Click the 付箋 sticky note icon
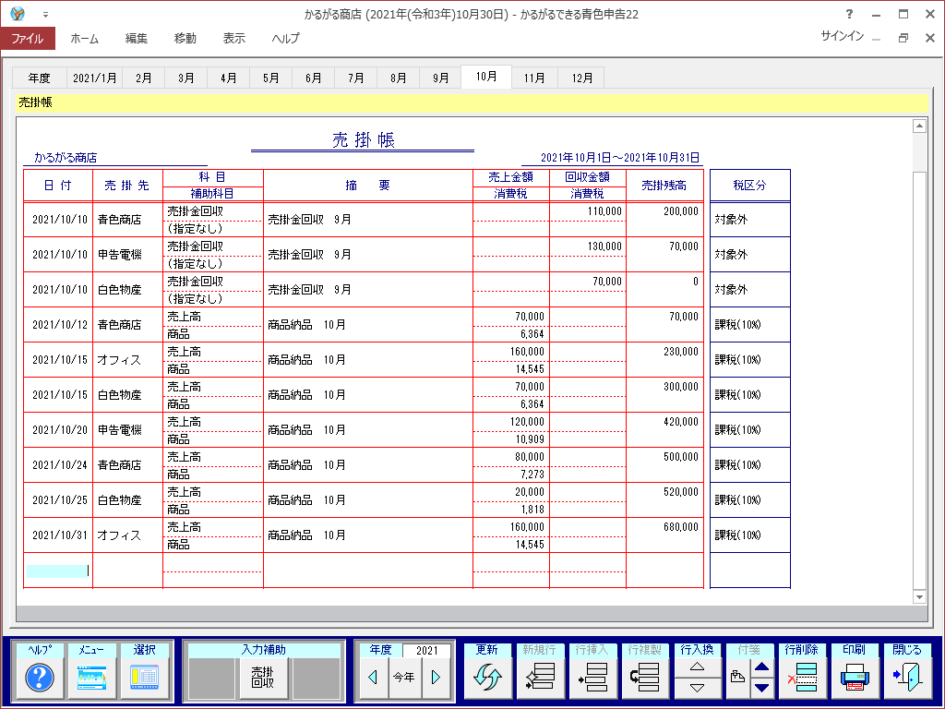The height and width of the screenshot is (709, 945). [737, 678]
